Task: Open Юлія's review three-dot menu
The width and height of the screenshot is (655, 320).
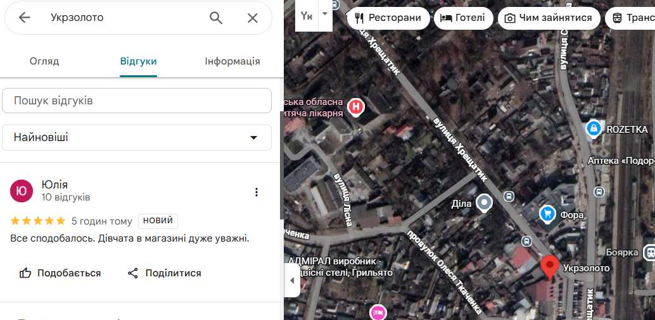Action: [257, 192]
